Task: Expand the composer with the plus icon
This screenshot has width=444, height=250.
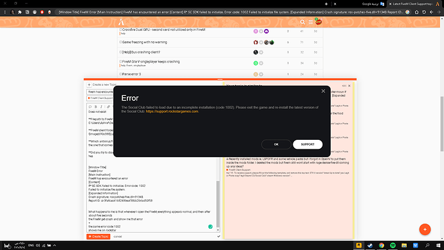Action: [x=89, y=85]
